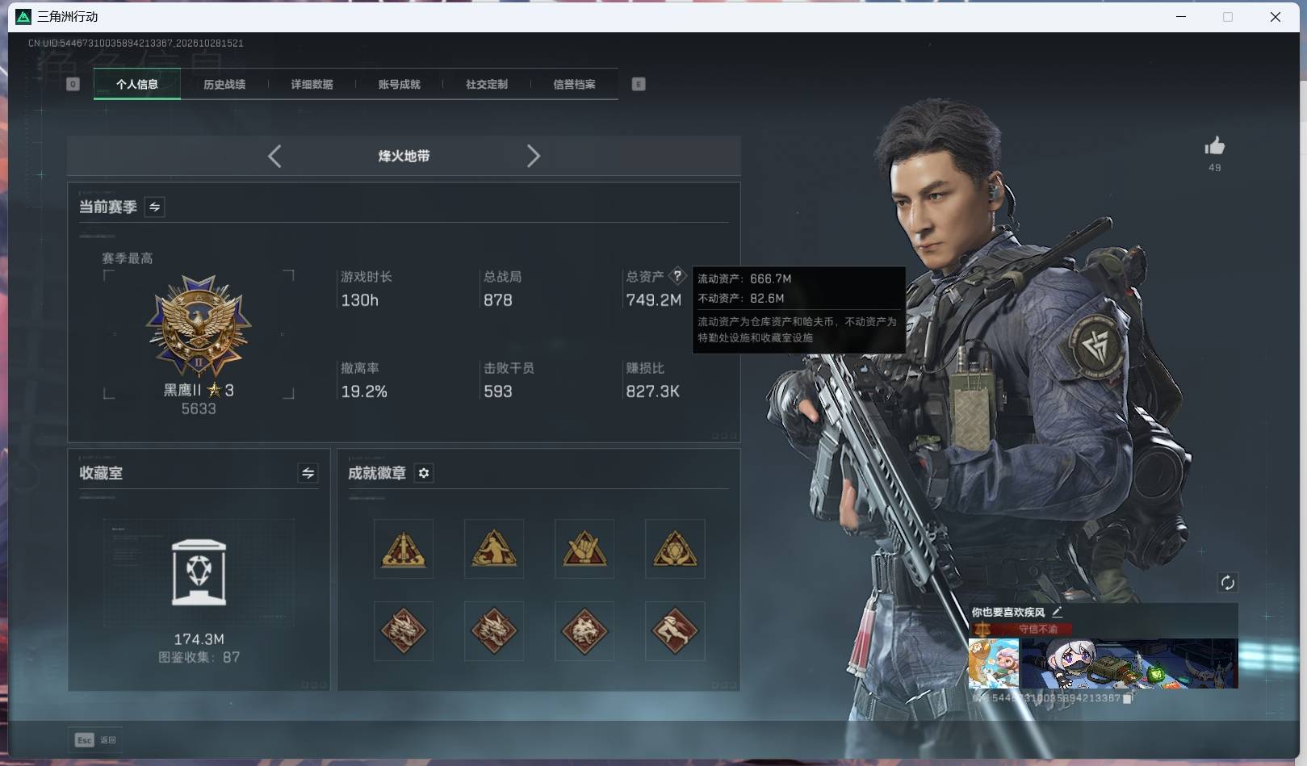
Task: Go to the 社交定制 tab
Action: (487, 84)
